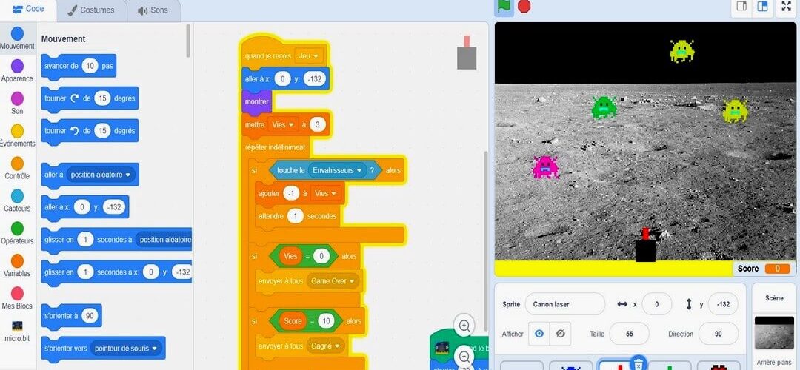
Task: Select the stage backdrop thumbnail
Action: pyautogui.click(x=774, y=332)
